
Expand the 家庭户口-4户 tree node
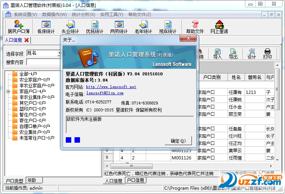[8, 91]
